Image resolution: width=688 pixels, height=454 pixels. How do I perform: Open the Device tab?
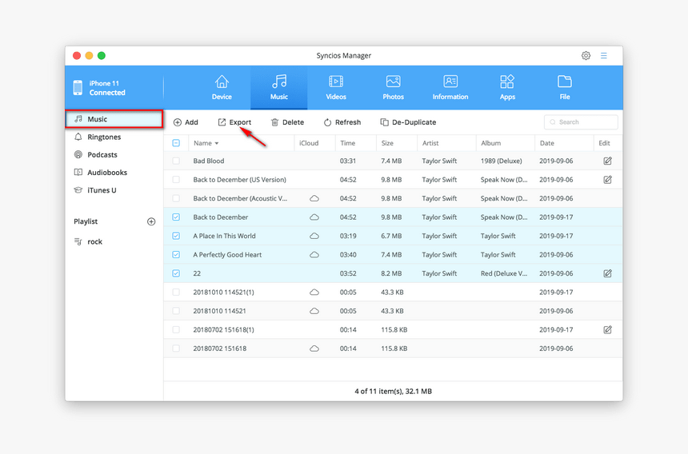pos(222,88)
